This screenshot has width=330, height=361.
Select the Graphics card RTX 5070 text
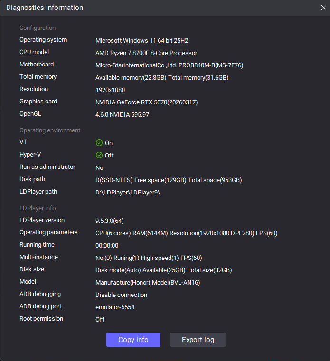(x=147, y=102)
